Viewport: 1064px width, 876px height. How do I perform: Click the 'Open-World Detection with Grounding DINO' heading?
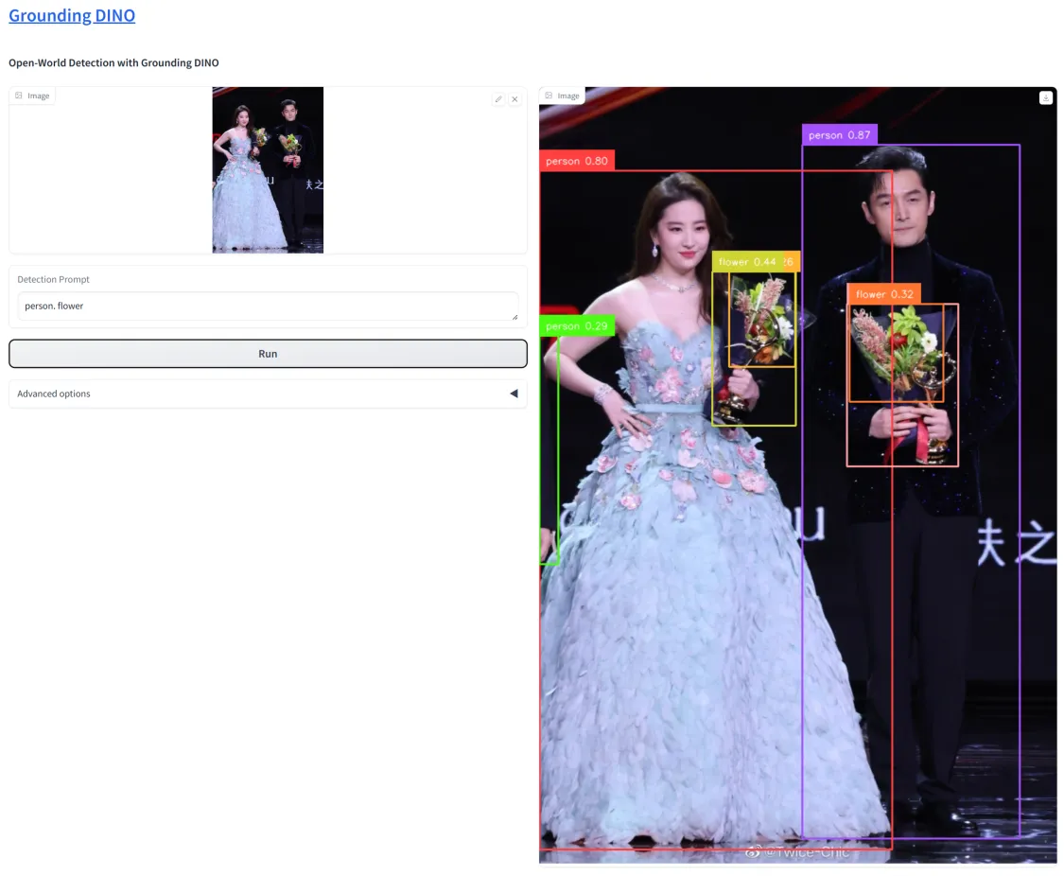(x=113, y=63)
